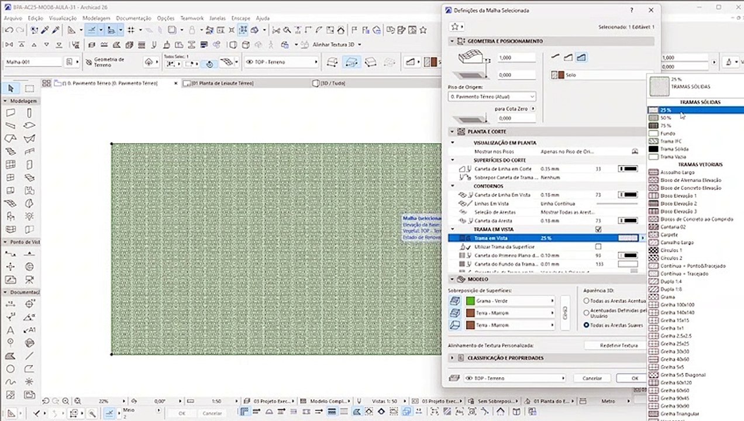The height and width of the screenshot is (421, 744).
Task: Select the Marquee tool
Action: coord(29,88)
